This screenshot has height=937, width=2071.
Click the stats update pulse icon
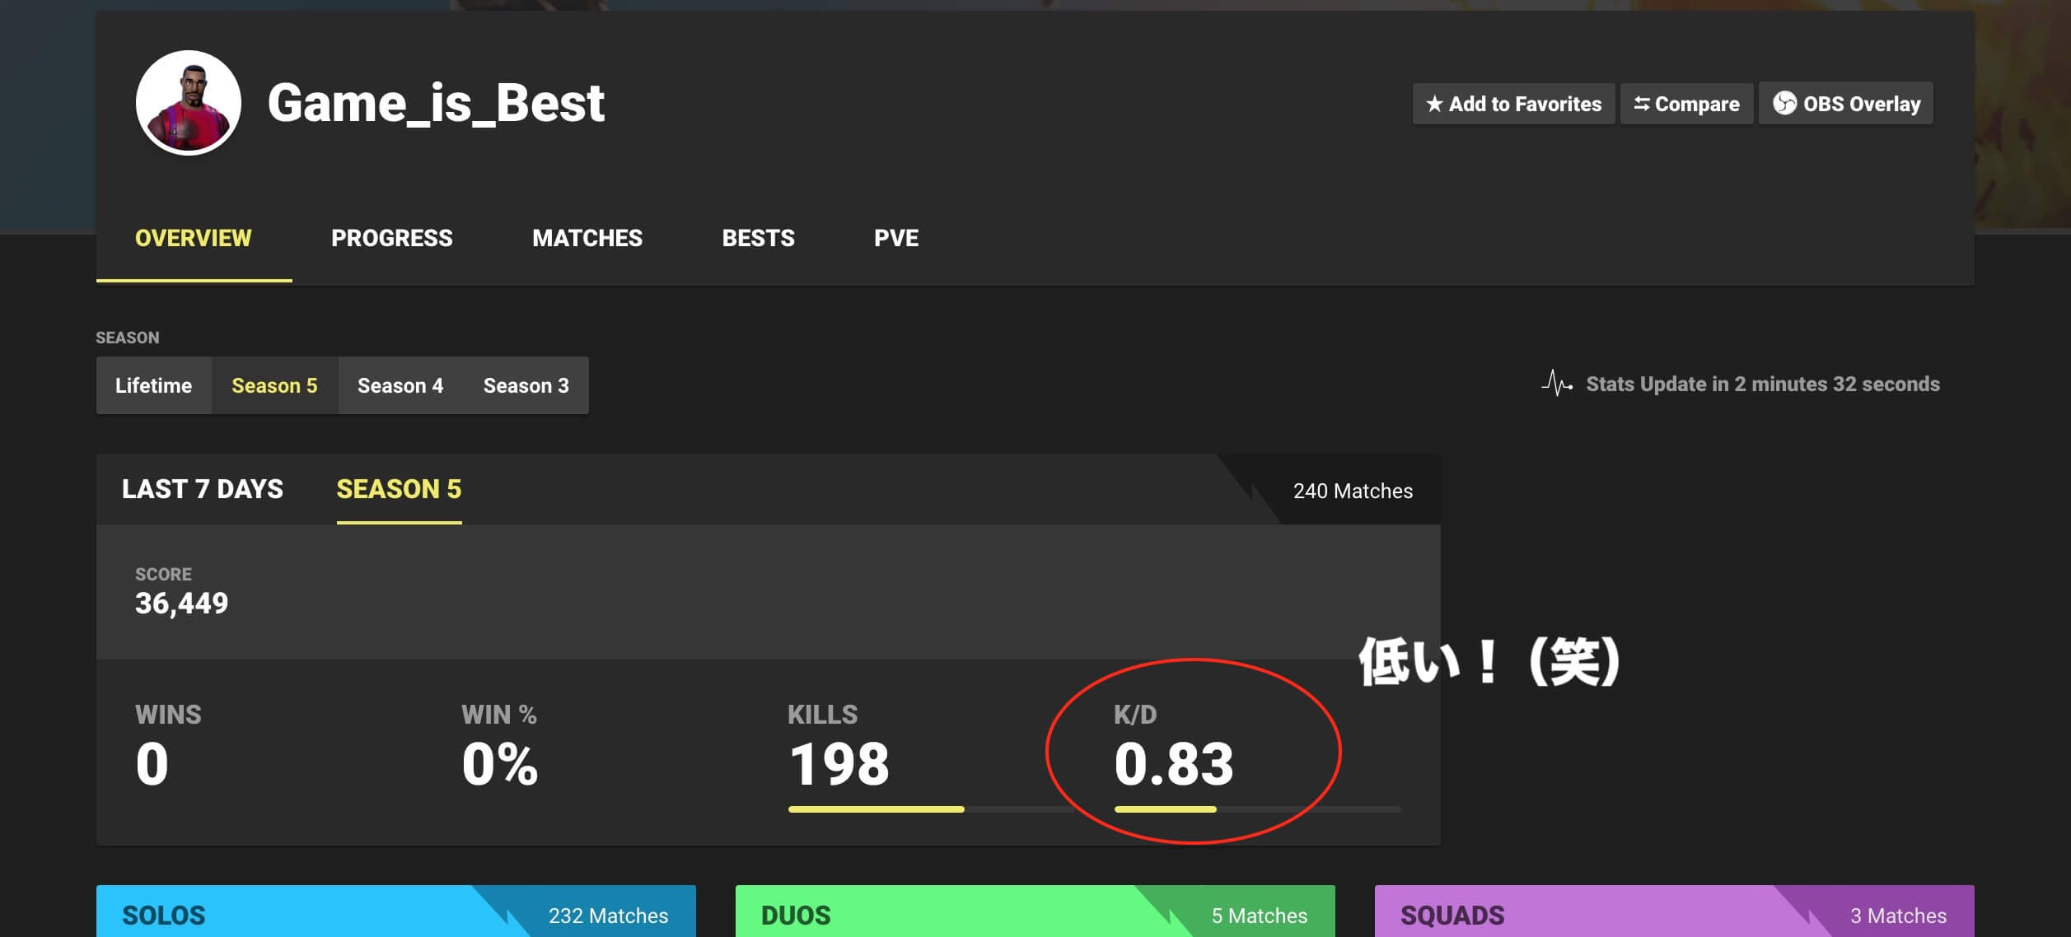pyautogui.click(x=1556, y=384)
